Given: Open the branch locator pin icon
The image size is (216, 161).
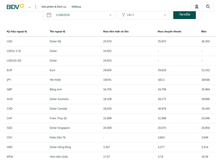Looking at the screenshot, I should [196, 6].
